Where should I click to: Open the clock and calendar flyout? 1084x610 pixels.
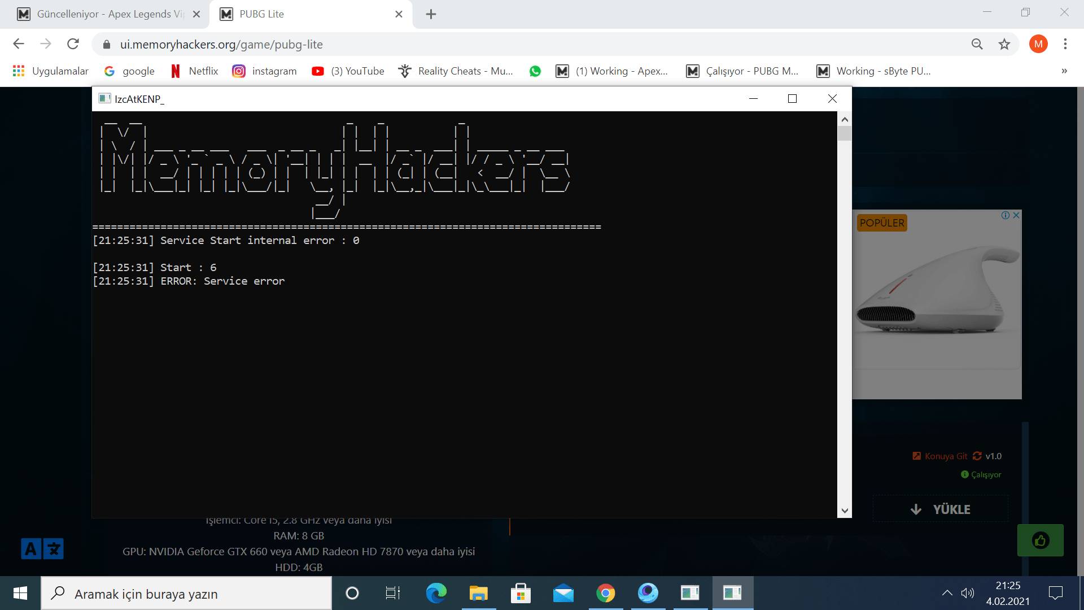click(1008, 593)
